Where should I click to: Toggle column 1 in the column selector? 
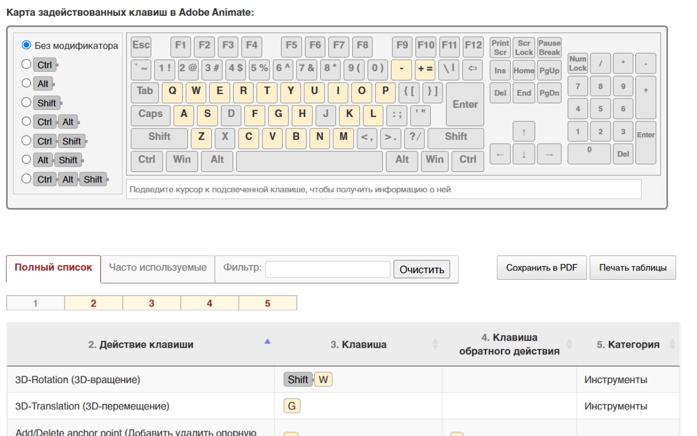point(35,304)
